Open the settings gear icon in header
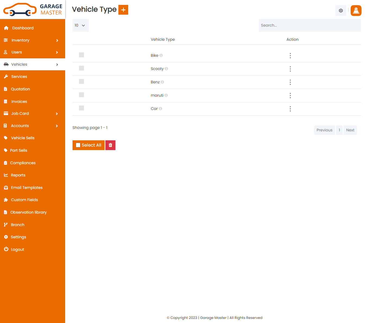The image size is (371, 323). [x=341, y=11]
